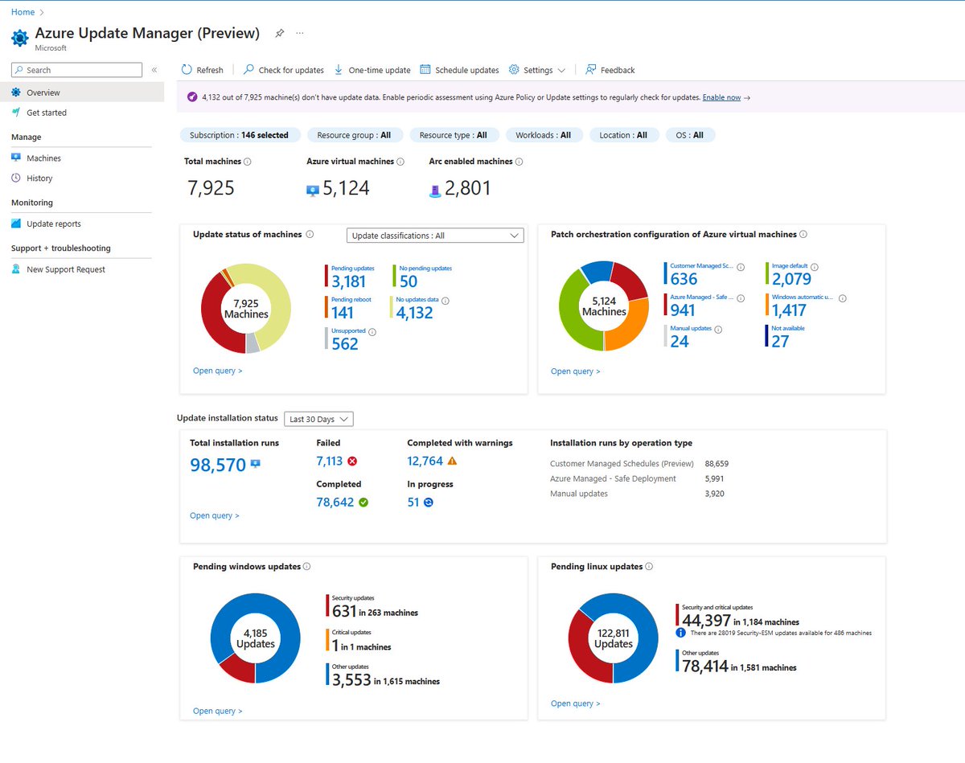Click in the sidebar Search field
The height and width of the screenshot is (763, 965).
click(77, 70)
